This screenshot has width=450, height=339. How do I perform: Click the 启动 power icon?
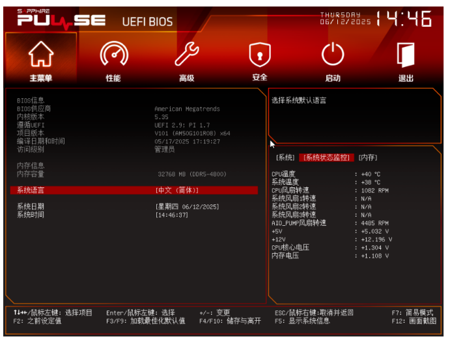(x=333, y=55)
